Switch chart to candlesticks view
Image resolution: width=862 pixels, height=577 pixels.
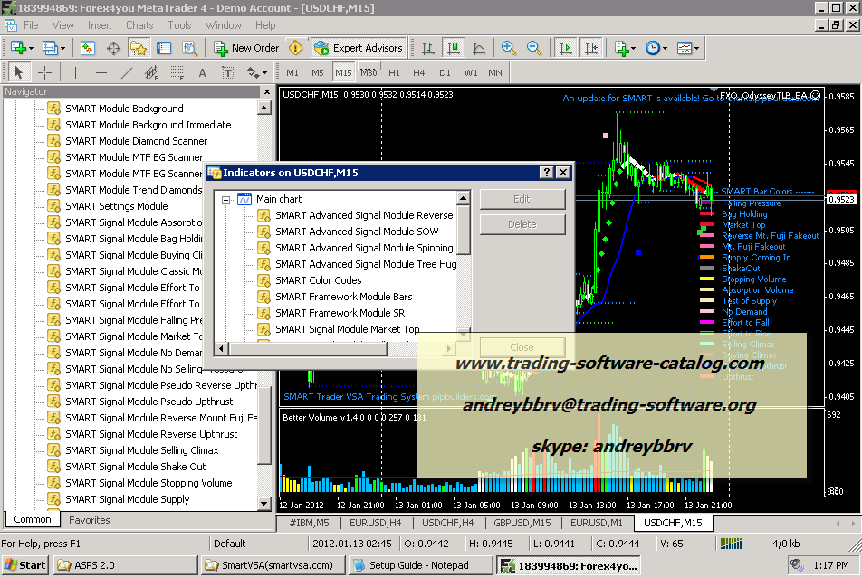pos(453,48)
